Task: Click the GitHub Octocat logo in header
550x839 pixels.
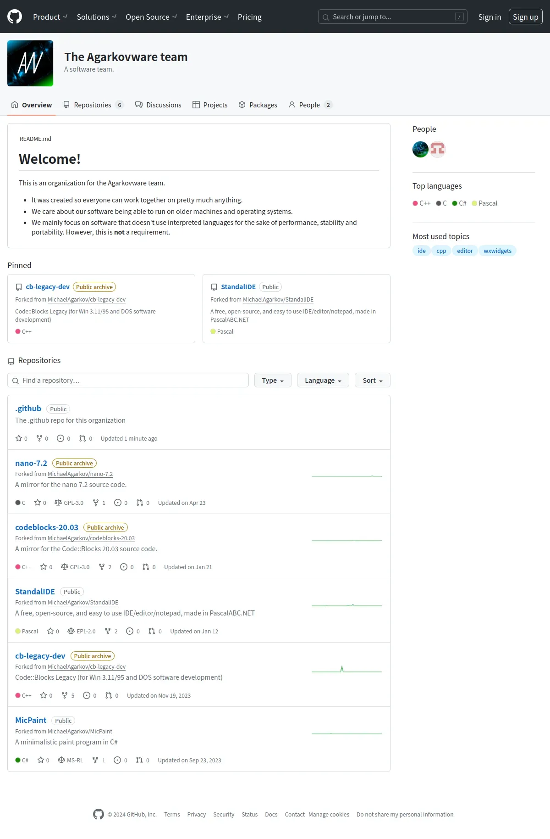Action: pos(15,17)
